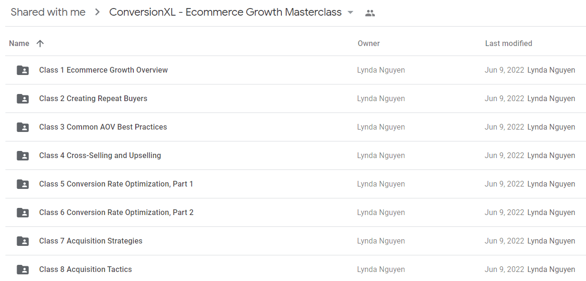Click the Class 5 Conversion Rate Optimization folder icon
Image resolution: width=586 pixels, height=281 pixels.
(23, 184)
